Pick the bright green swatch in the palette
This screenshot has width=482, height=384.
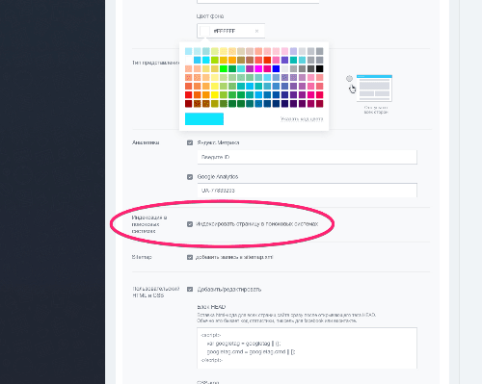[x=224, y=68]
